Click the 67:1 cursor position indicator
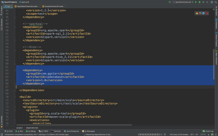218x136 pixels. click(x=192, y=135)
